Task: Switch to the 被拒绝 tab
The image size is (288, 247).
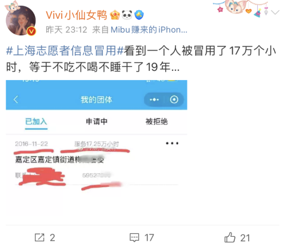Action: [x=157, y=122]
